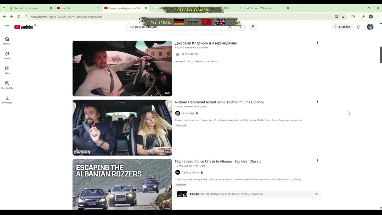Image resolution: width=382 pixels, height=215 pixels.
Task: Open Shorts from the sidebar
Action: [x=7, y=55]
